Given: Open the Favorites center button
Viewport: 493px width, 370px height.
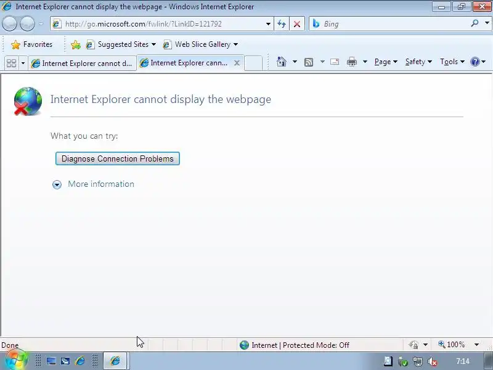Looking at the screenshot, I should tap(32, 44).
